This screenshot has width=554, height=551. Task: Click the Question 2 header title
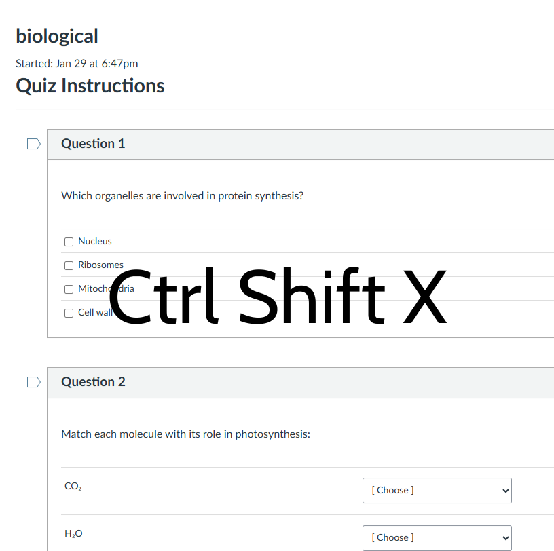93,382
